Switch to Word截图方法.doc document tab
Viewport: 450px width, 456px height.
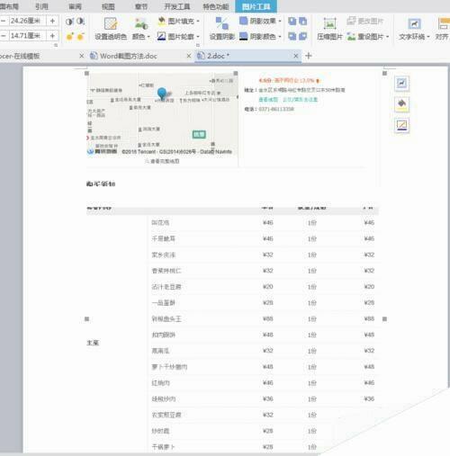coord(128,56)
